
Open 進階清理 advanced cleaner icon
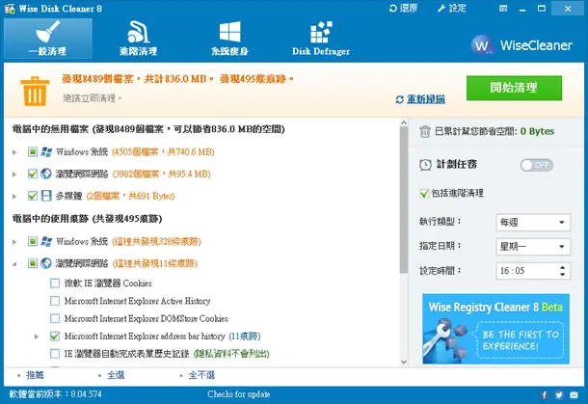pyautogui.click(x=138, y=32)
